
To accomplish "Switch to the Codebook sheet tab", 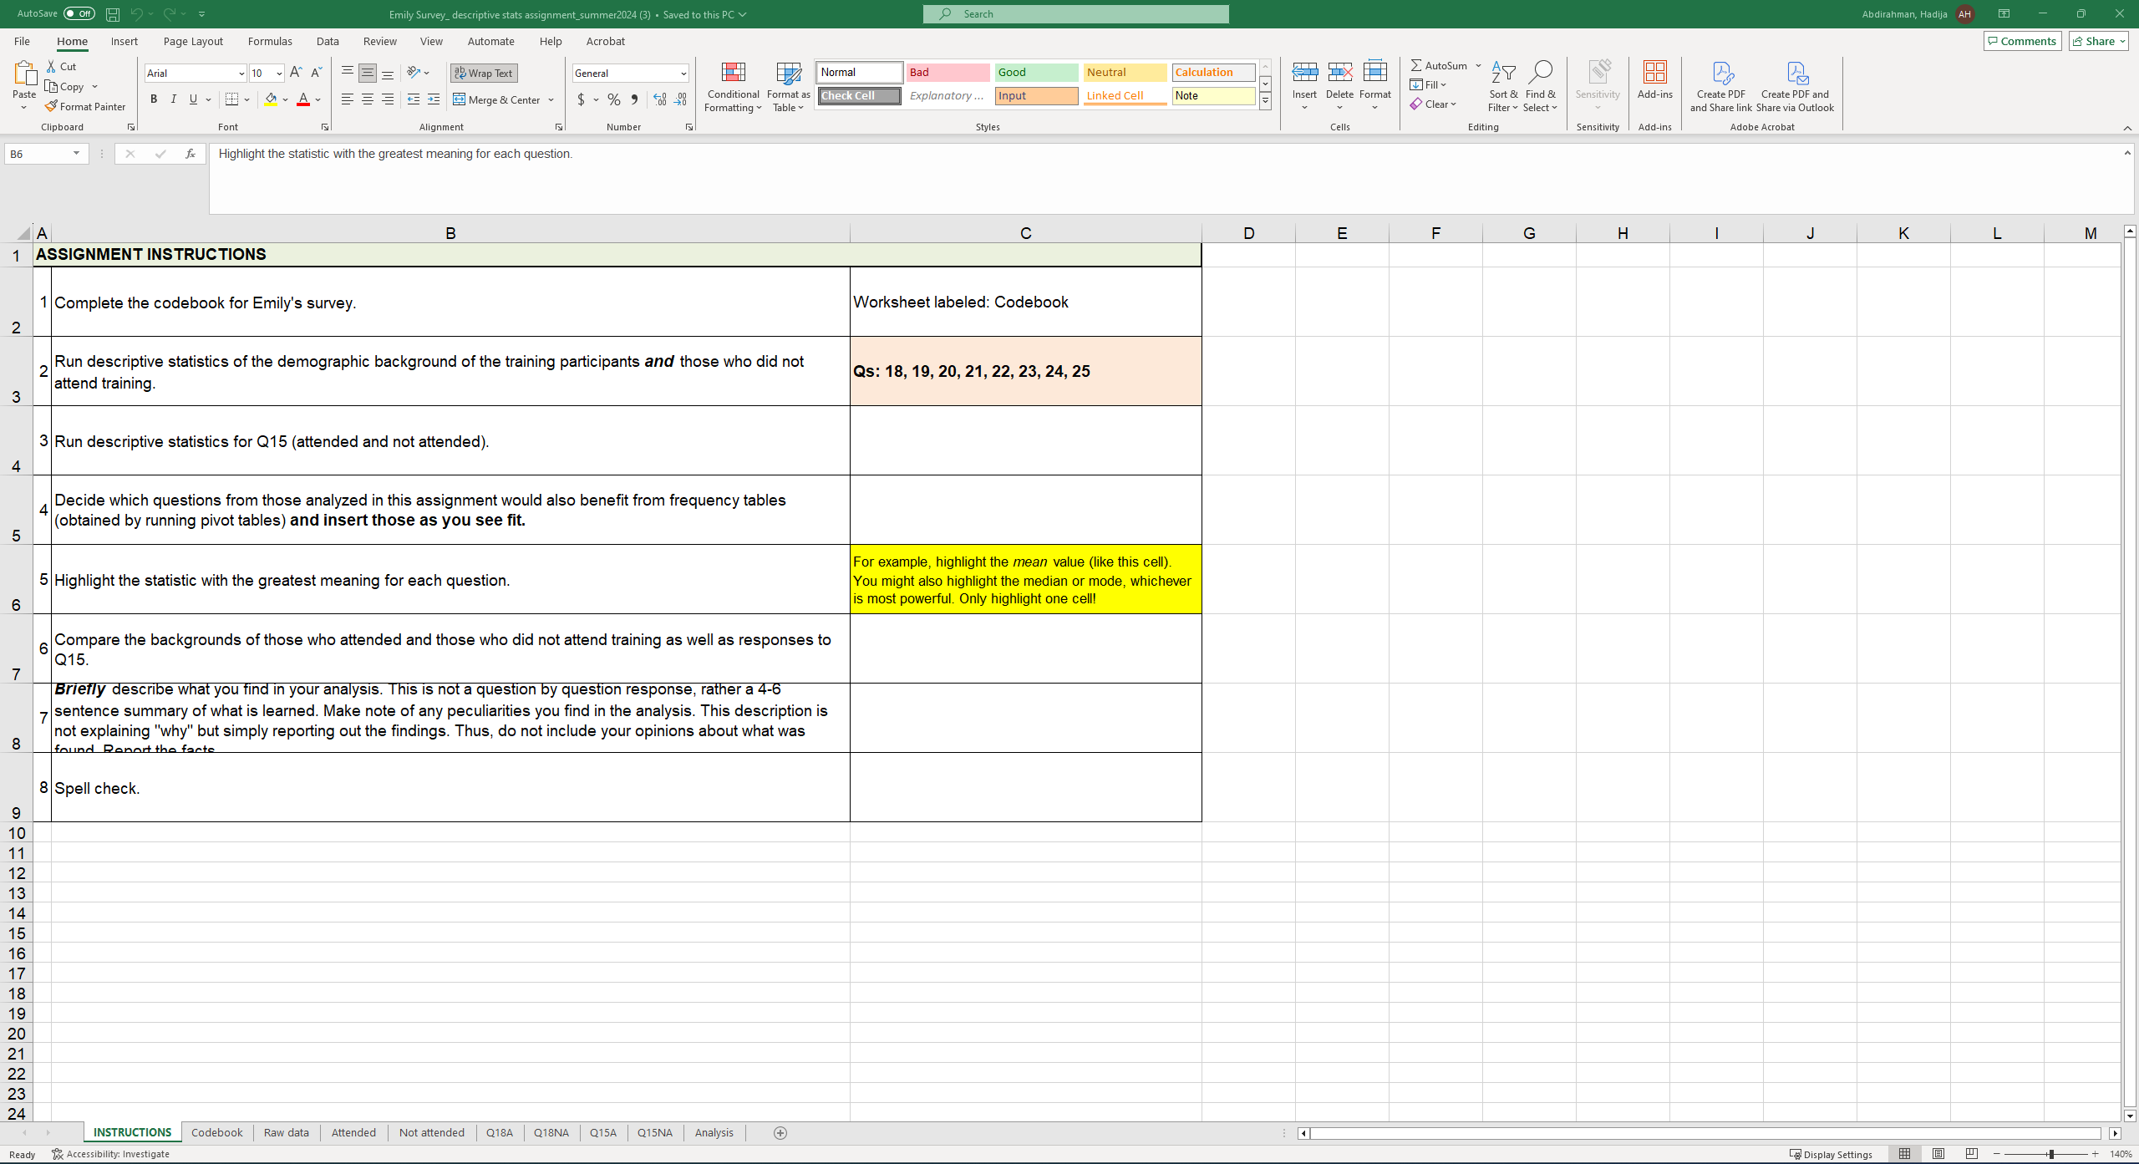I will point(216,1132).
